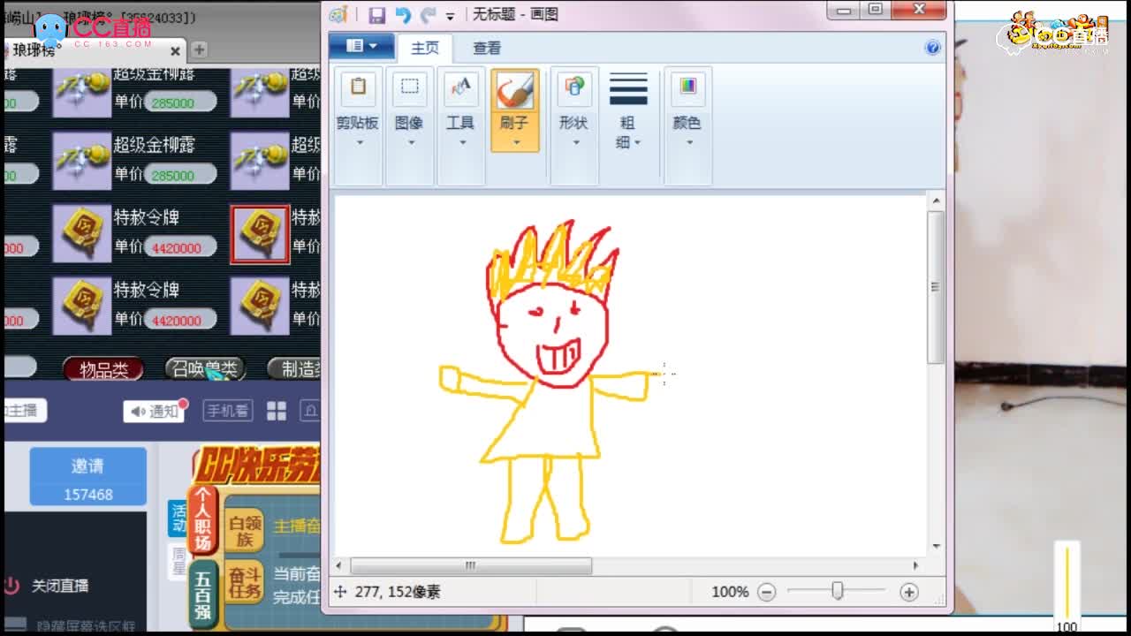Switch to the 查看 ribbon tab
Viewport: 1131px width, 636px height.
pyautogui.click(x=487, y=48)
